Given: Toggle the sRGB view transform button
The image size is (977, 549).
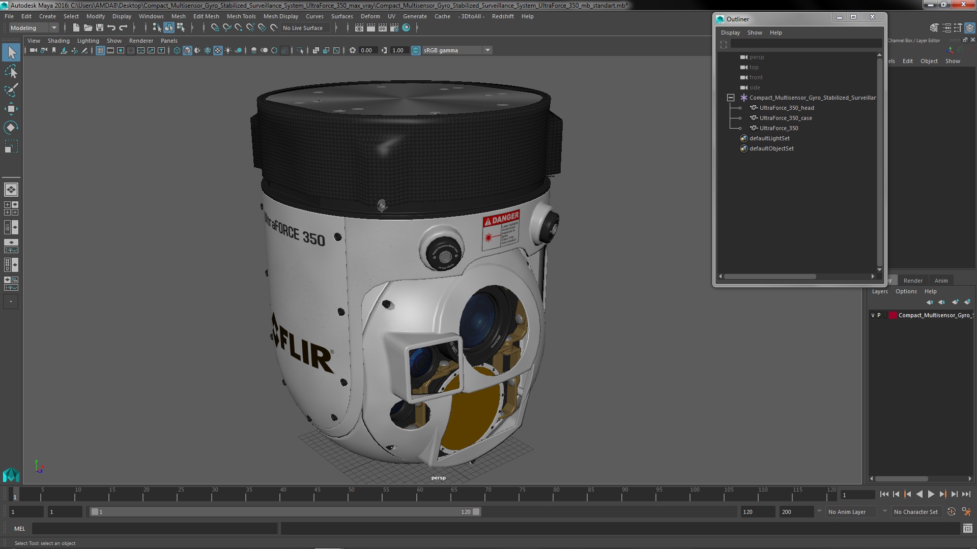Looking at the screenshot, I should [x=416, y=50].
